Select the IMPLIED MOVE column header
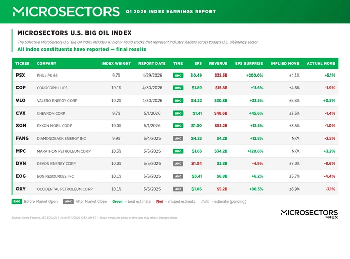The height and width of the screenshot is (259, 350). (285, 63)
